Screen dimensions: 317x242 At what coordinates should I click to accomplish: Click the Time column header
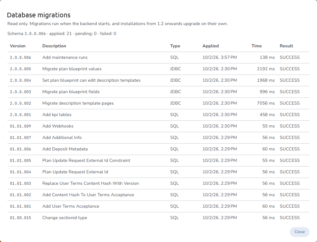[x=257, y=46]
